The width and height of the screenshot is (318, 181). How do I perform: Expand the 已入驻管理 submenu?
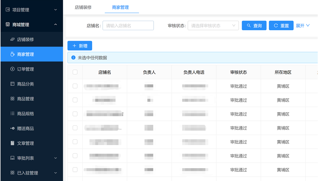click(55, 173)
